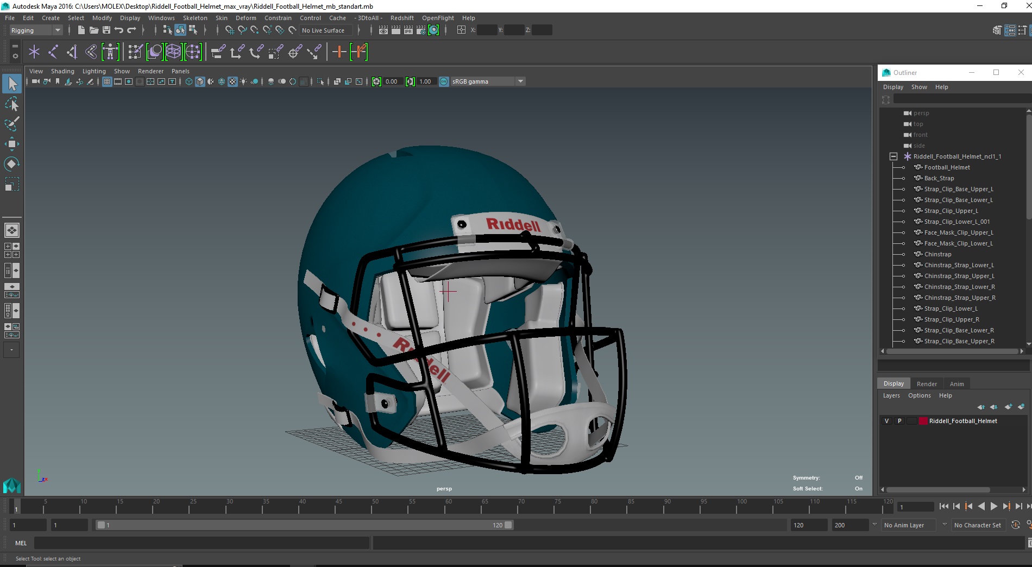Switch to the Anim layer tab
Screen dimensions: 1032x567
(957, 383)
